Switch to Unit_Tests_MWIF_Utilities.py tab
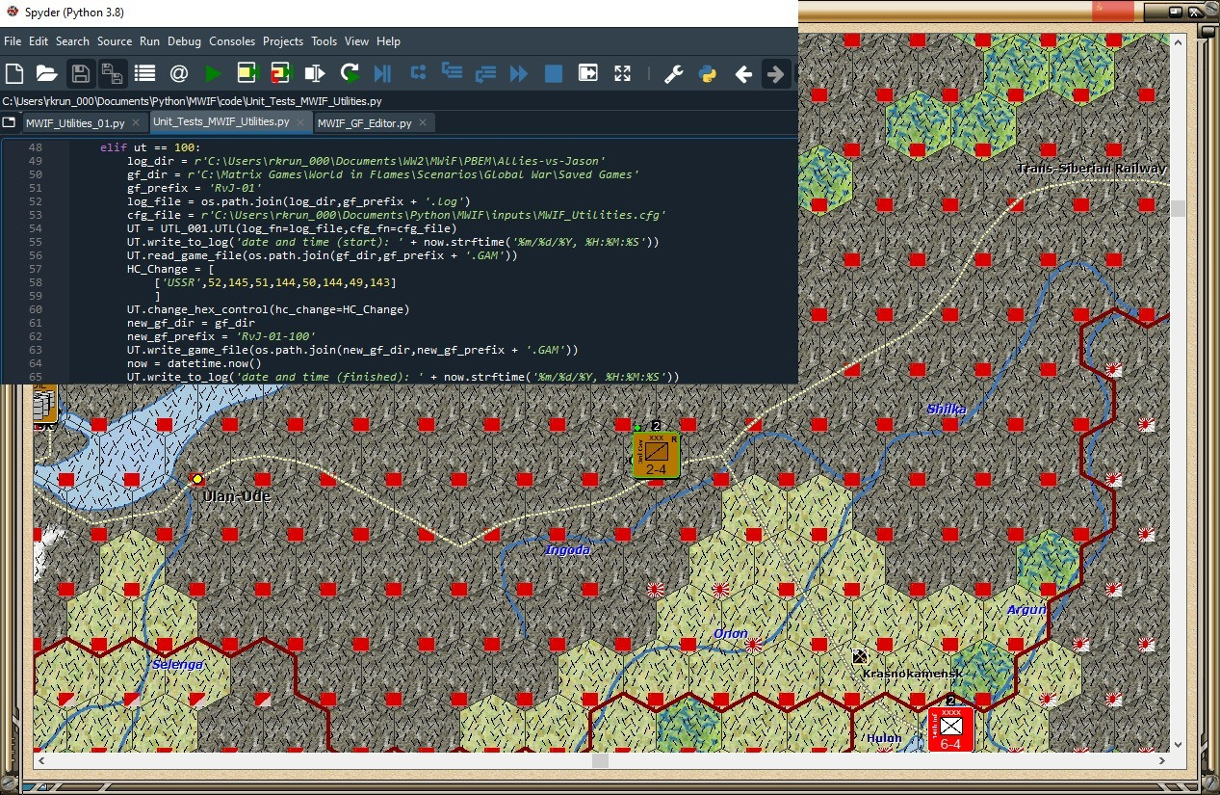The image size is (1220, 795). 231,122
